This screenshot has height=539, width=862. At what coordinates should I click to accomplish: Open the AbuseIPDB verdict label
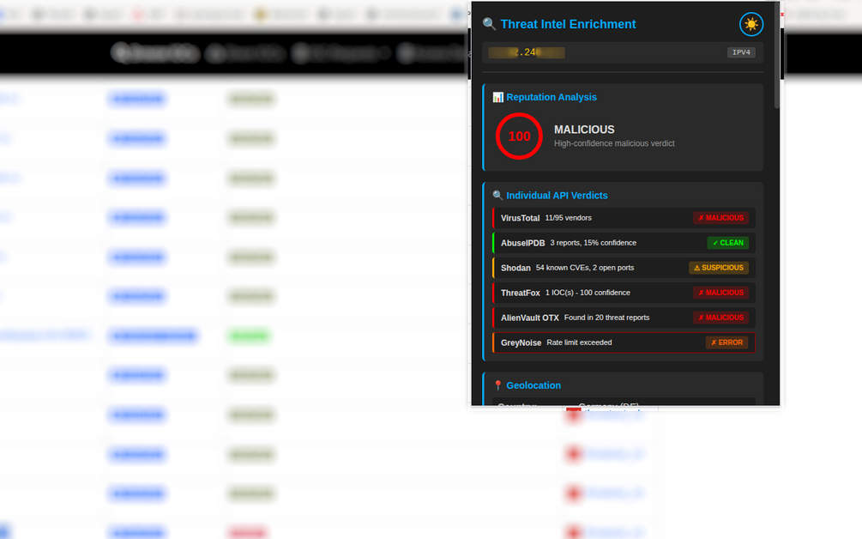523,243
